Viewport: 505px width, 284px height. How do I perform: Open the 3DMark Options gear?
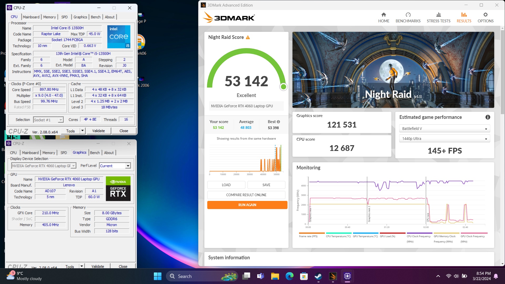(486, 18)
